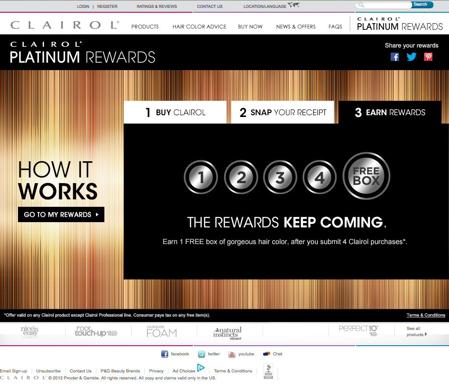Share rewards on Facebook icon
The height and width of the screenshot is (386, 449).
point(395,57)
